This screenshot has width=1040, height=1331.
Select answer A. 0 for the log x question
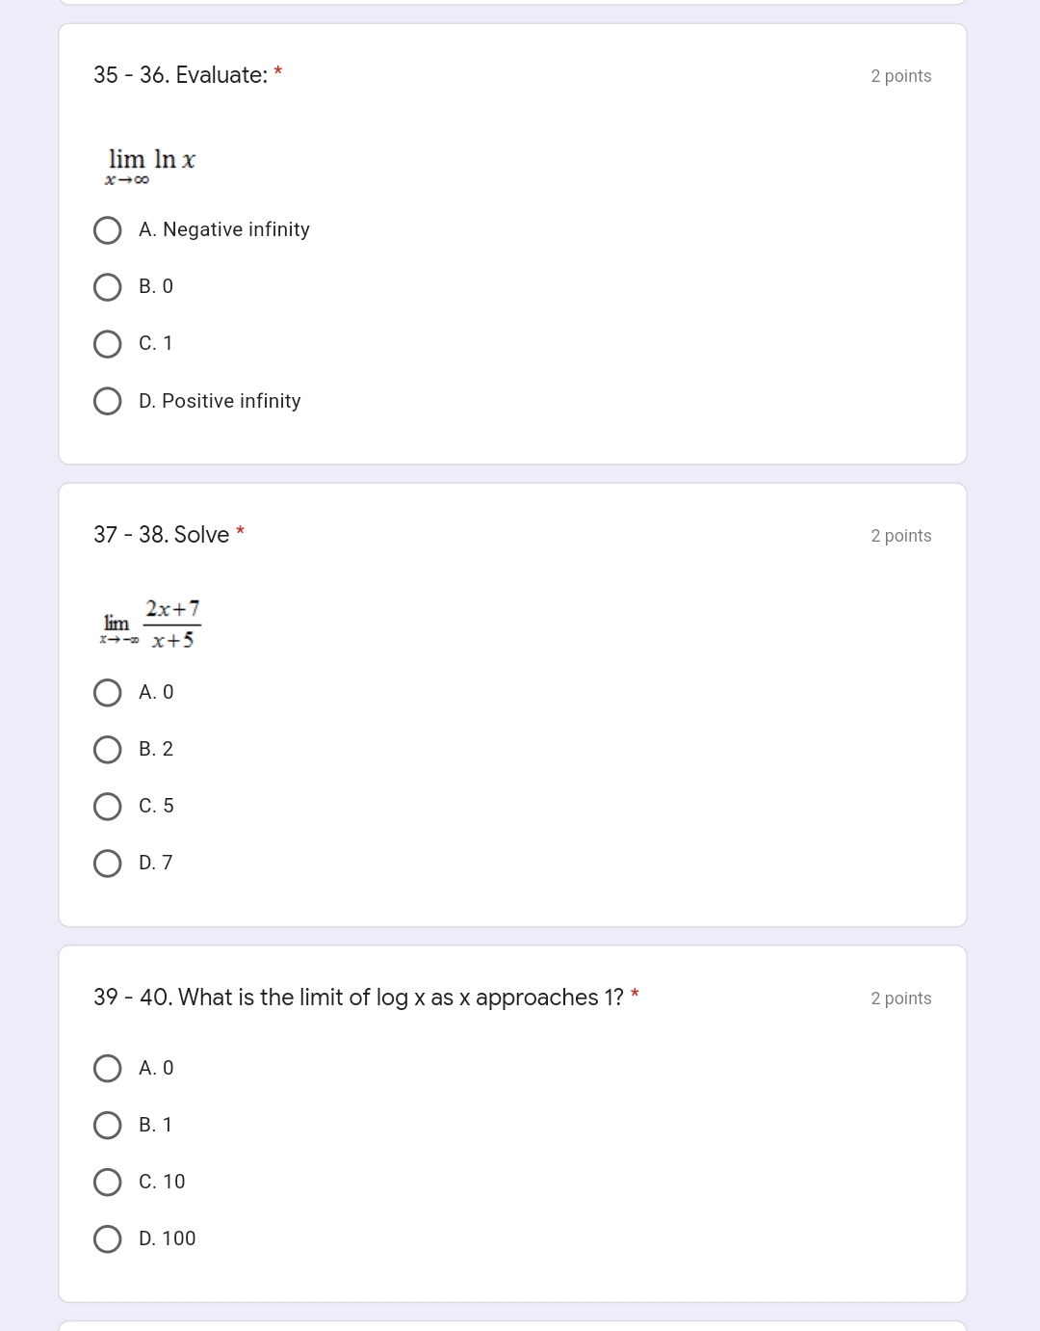click(107, 1068)
